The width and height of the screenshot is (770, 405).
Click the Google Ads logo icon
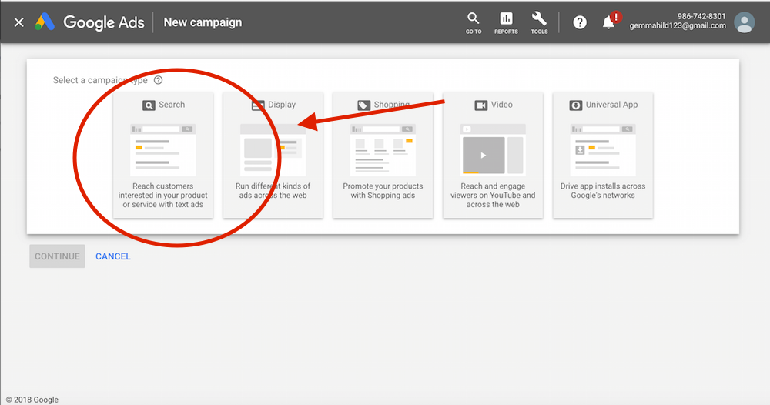tap(45, 22)
